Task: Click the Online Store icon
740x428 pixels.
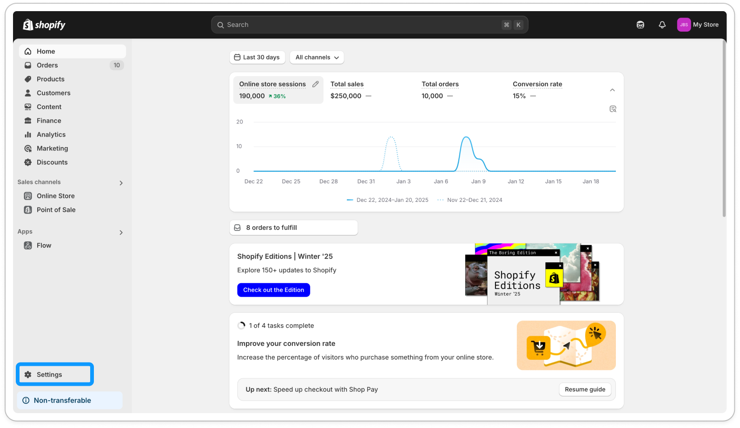Action: 28,196
